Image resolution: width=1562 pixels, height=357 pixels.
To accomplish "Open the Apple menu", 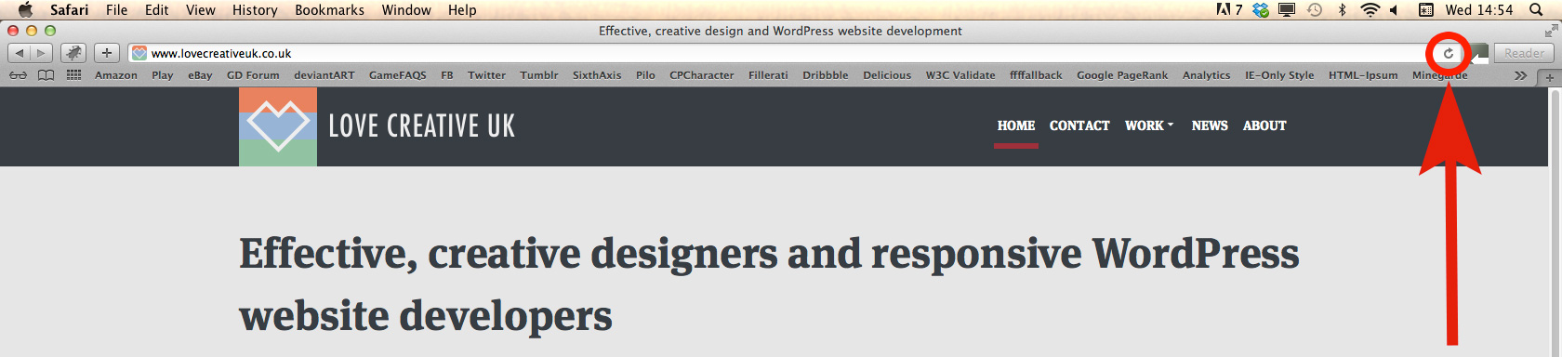I will (x=25, y=9).
